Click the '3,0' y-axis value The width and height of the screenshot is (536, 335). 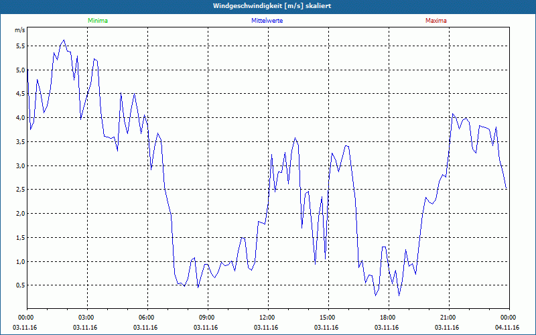click(21, 165)
